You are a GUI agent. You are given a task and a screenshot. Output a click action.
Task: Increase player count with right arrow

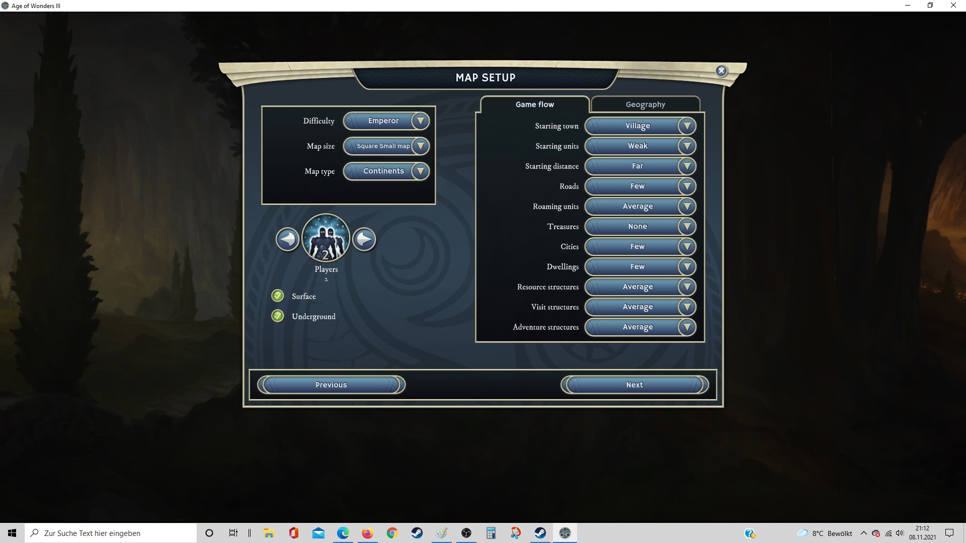[364, 239]
